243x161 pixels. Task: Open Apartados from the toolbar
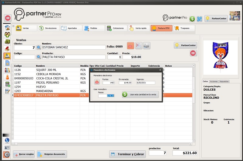click(71, 28)
